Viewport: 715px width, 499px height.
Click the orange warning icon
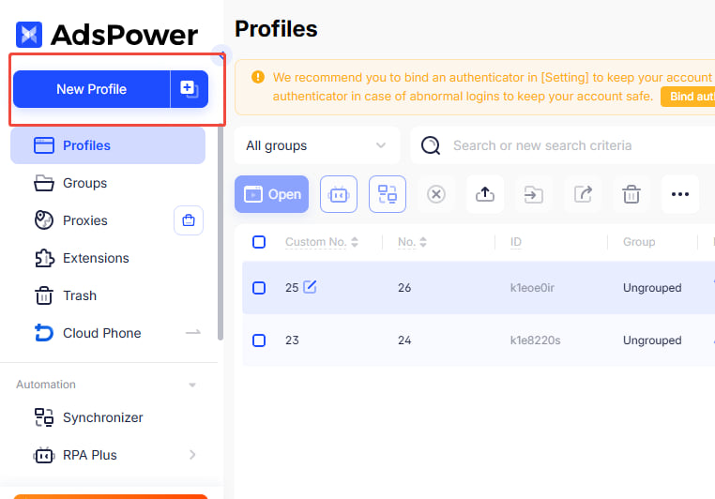click(x=258, y=77)
